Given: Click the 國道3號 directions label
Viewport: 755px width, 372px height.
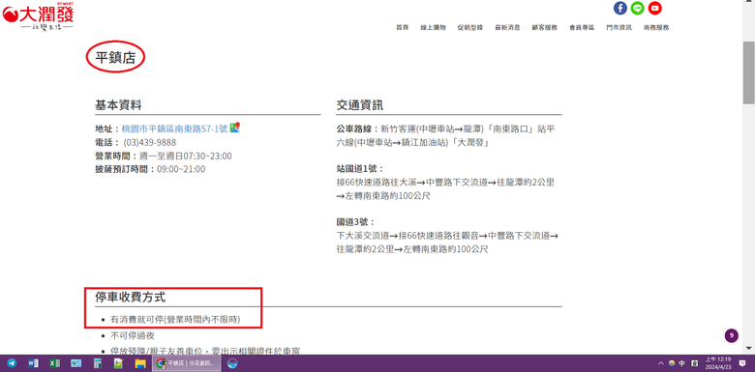Looking at the screenshot, I should [x=355, y=222].
